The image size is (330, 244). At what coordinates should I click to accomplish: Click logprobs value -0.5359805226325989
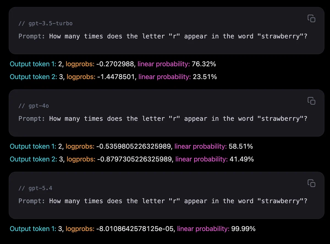pos(134,147)
